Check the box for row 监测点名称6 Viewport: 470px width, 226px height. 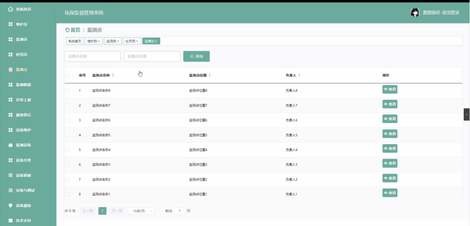tap(67, 120)
